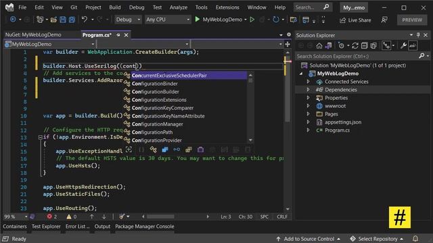Screen dimensions: 433x243
Task: Click Start Without Debugging outline play icon
Action: [252, 20]
